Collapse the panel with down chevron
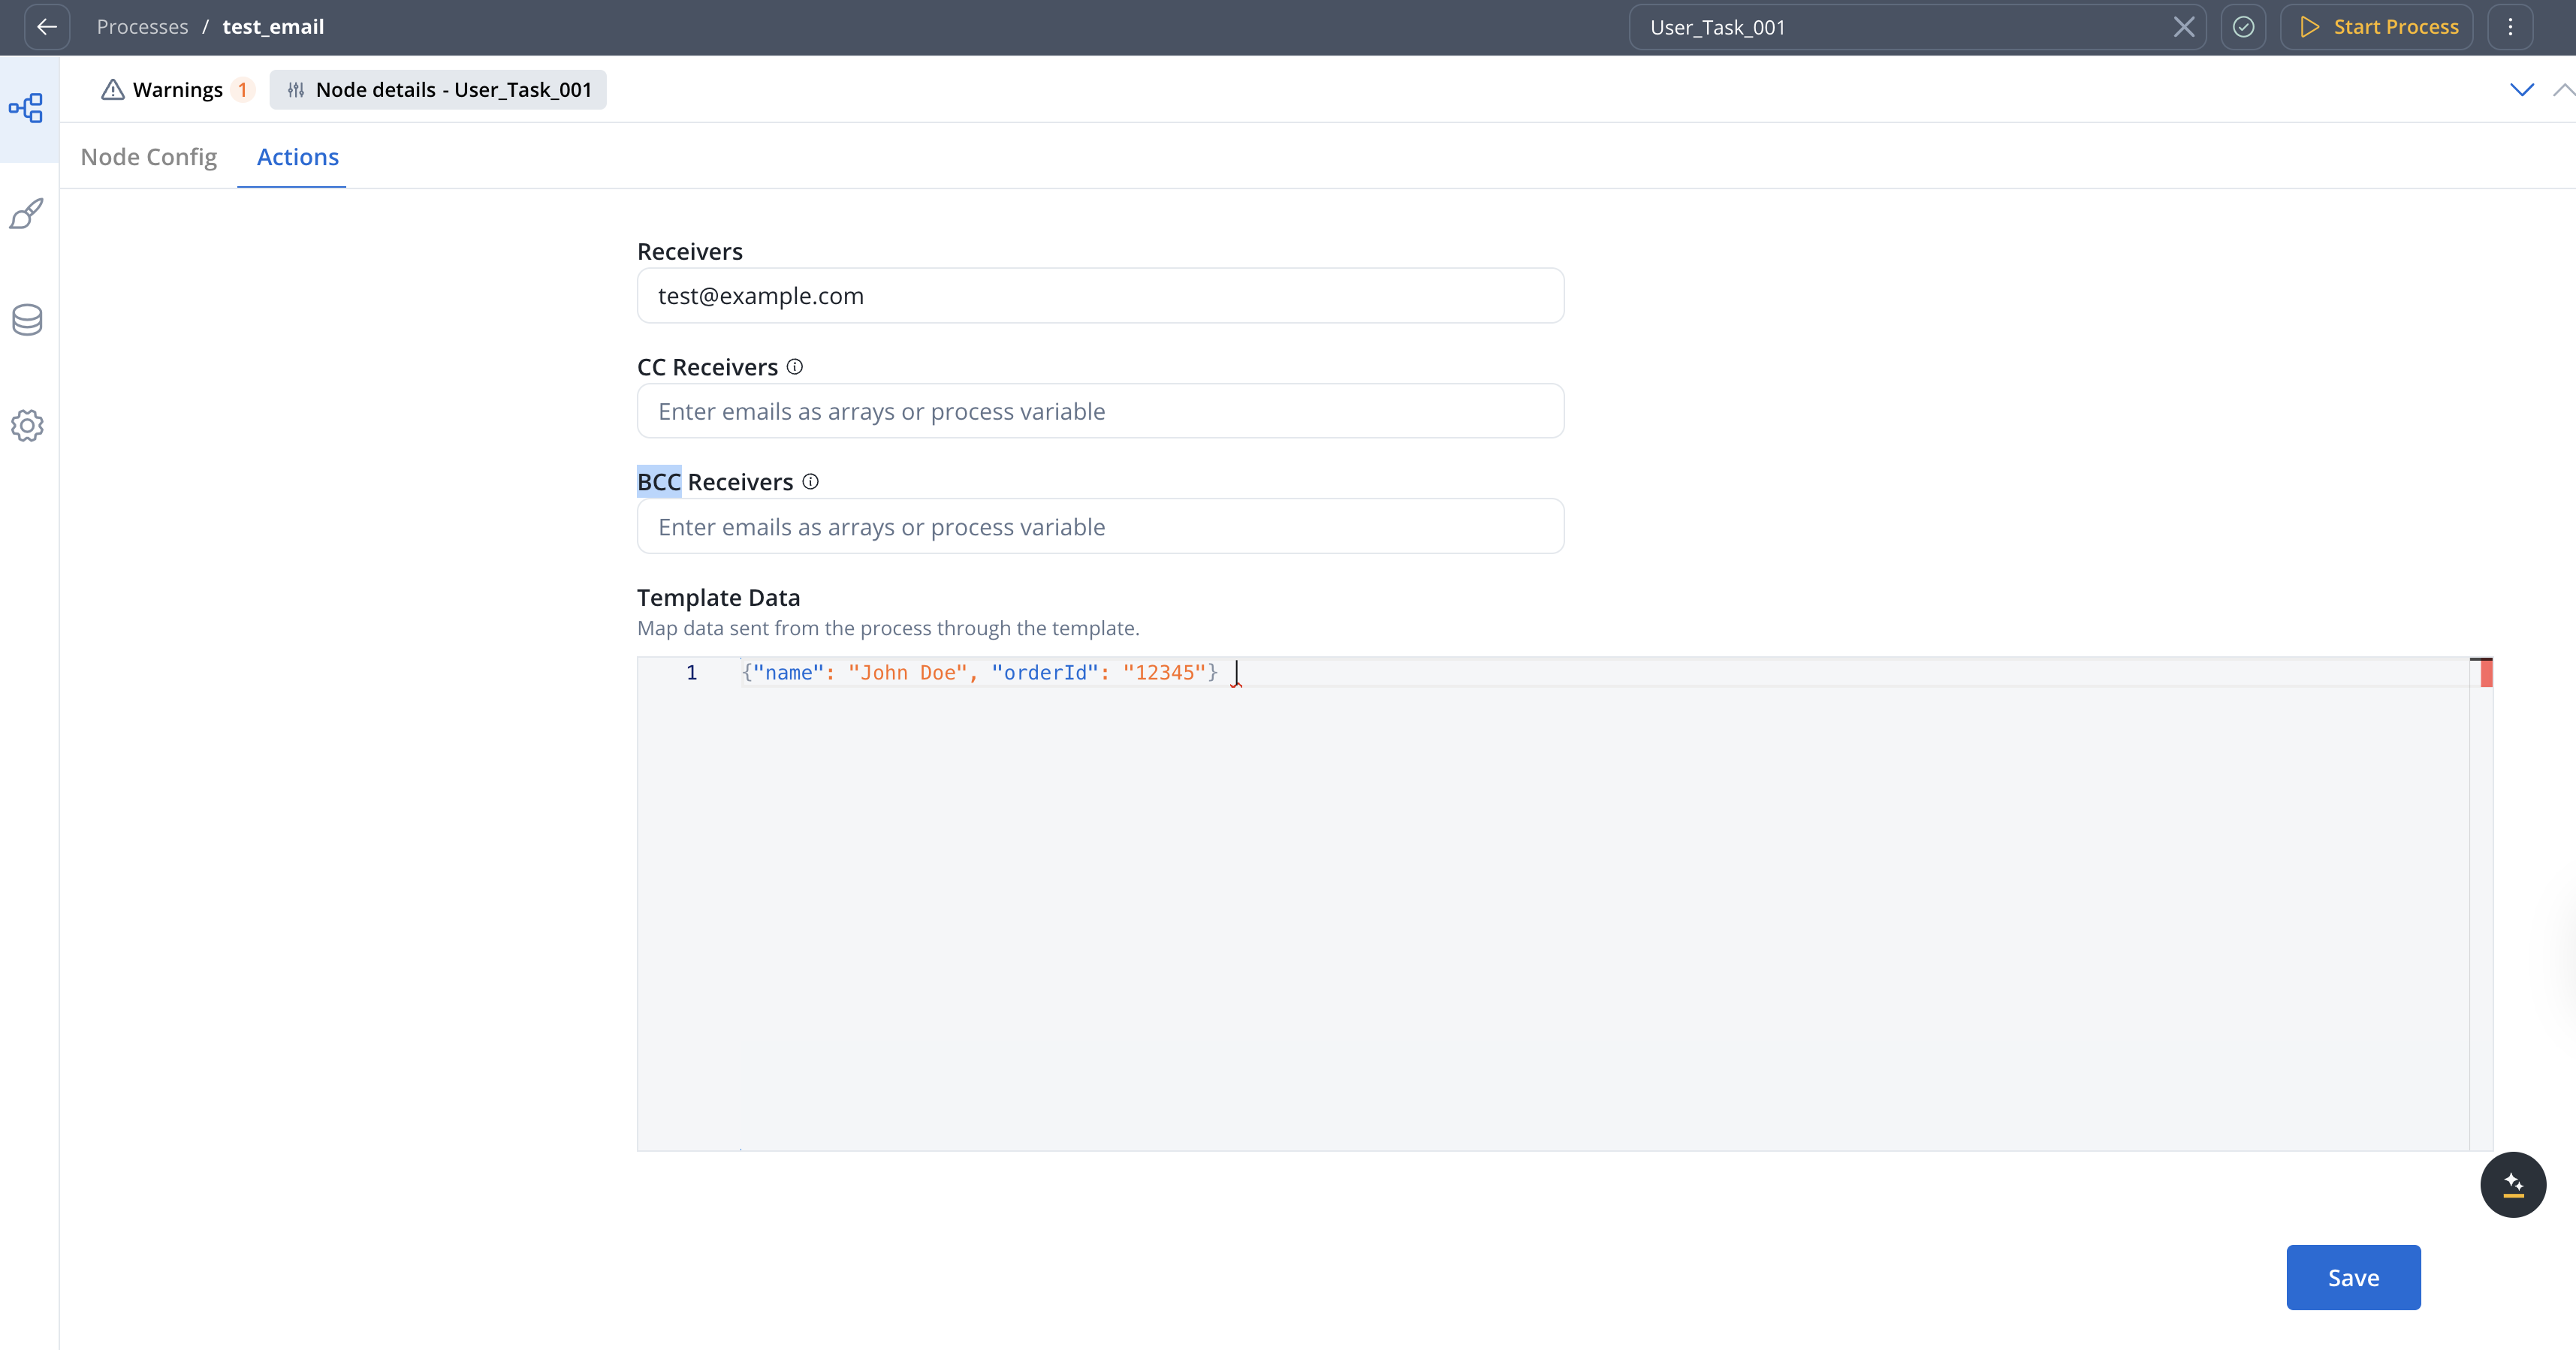2576x1350 pixels. pos(2522,90)
